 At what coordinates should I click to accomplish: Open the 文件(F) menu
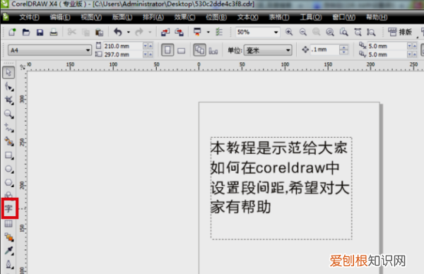click(29, 17)
